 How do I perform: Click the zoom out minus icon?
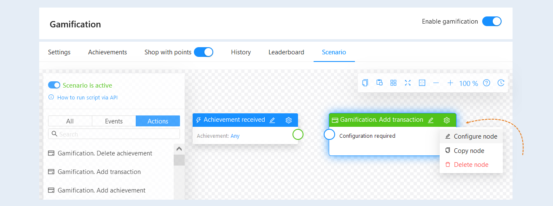point(436,83)
